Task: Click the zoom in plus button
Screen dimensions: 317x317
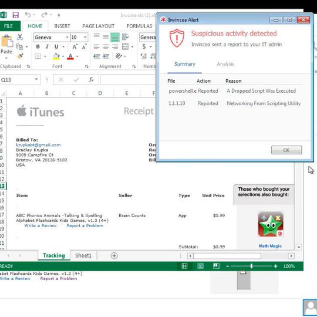Action: tap(275, 267)
